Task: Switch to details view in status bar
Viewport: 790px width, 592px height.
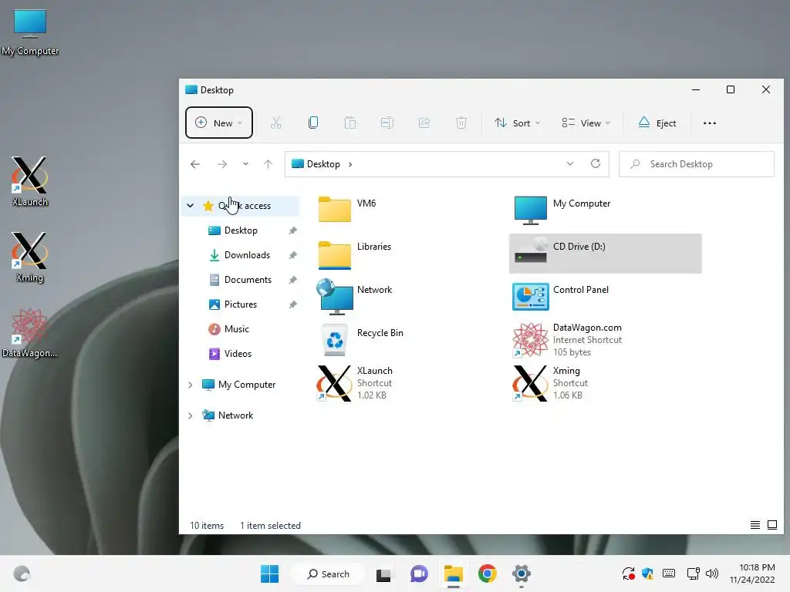Action: [755, 525]
